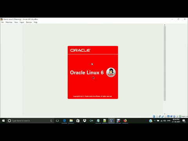This screenshot has height=141, width=188.
Task: Open the Windows Start menu
Action: [x=3, y=121]
